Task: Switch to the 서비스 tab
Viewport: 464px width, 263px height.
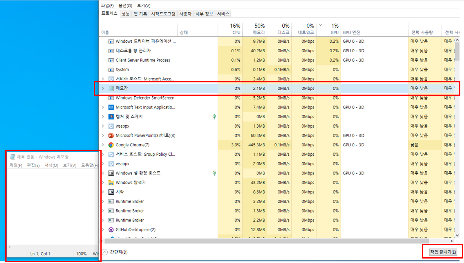Action: [223, 14]
